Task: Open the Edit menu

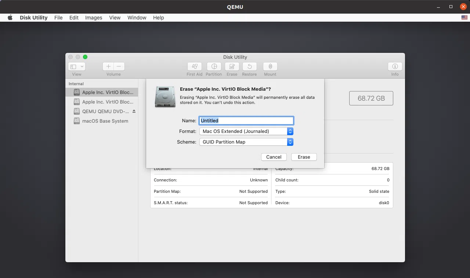Action: 74,18
